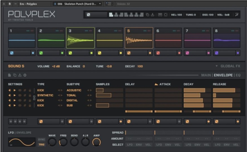Adjust DECAY bar for KICK ACOUSTIC
The image size is (247, 152).
pos(197,90)
